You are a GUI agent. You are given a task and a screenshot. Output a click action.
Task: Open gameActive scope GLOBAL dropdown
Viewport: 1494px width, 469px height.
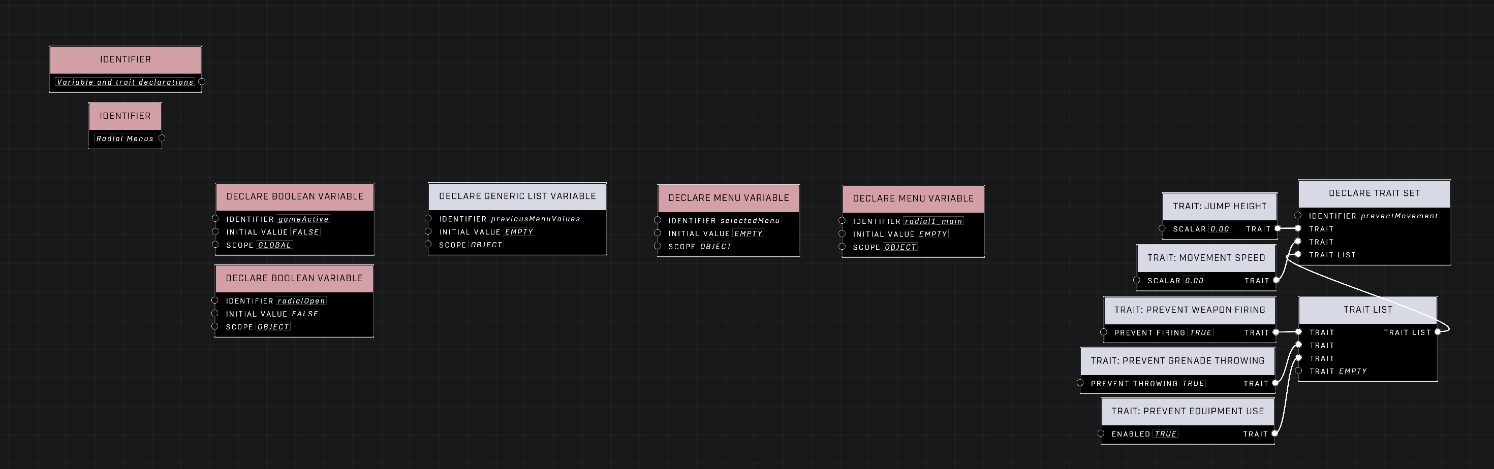[275, 246]
